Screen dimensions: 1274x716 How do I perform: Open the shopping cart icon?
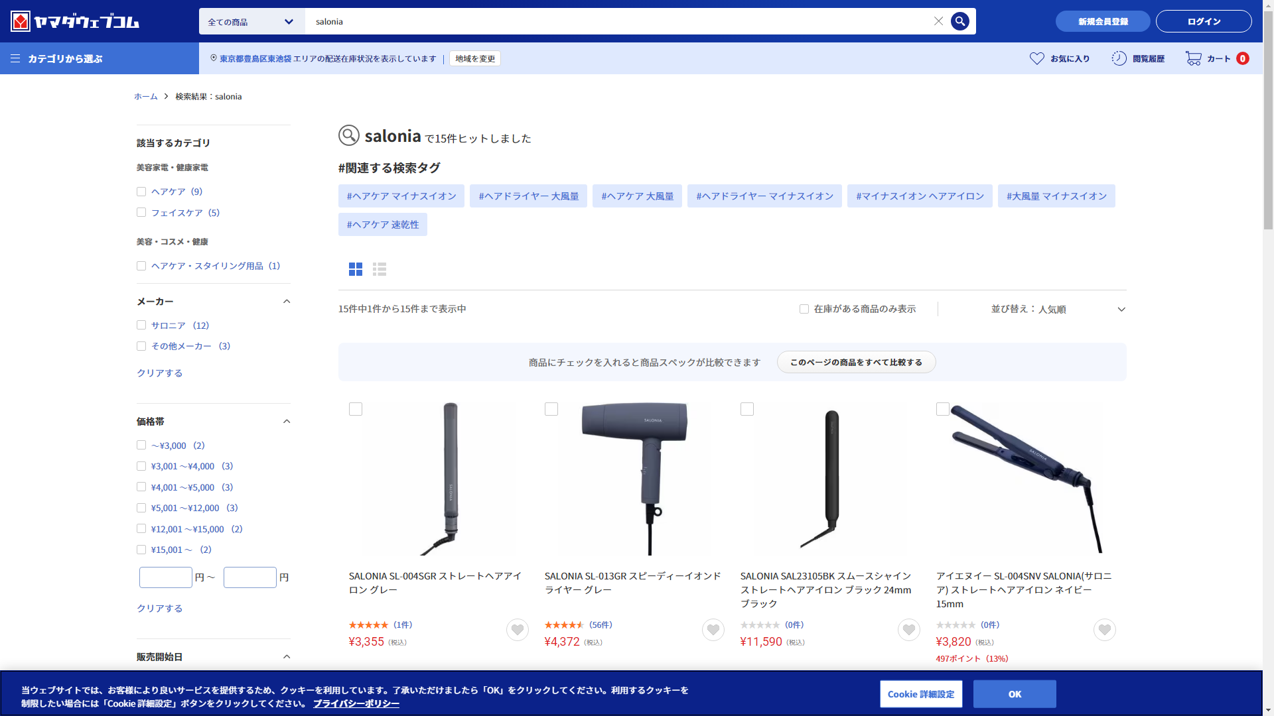tap(1193, 58)
